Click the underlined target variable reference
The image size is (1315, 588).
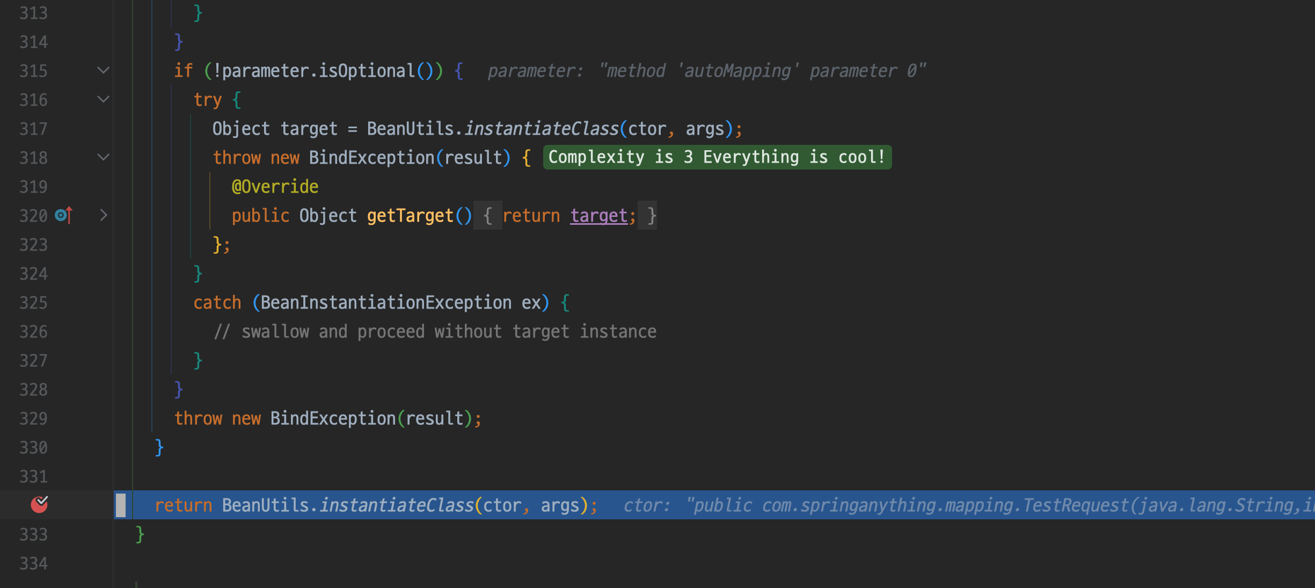point(598,216)
